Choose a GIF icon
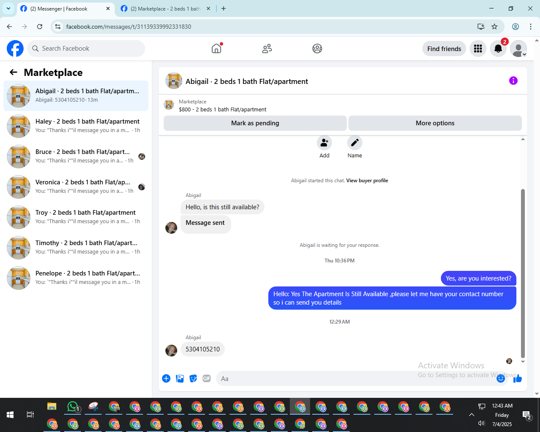This screenshot has width=540, height=432. (x=207, y=378)
